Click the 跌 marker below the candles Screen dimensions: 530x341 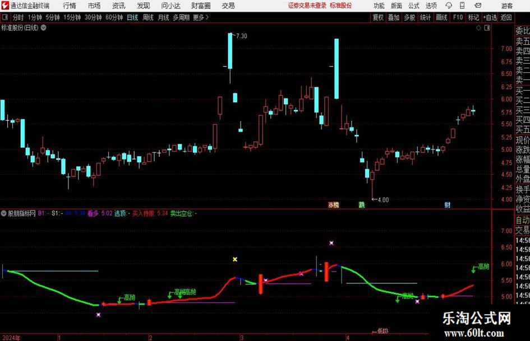[x=362, y=204]
